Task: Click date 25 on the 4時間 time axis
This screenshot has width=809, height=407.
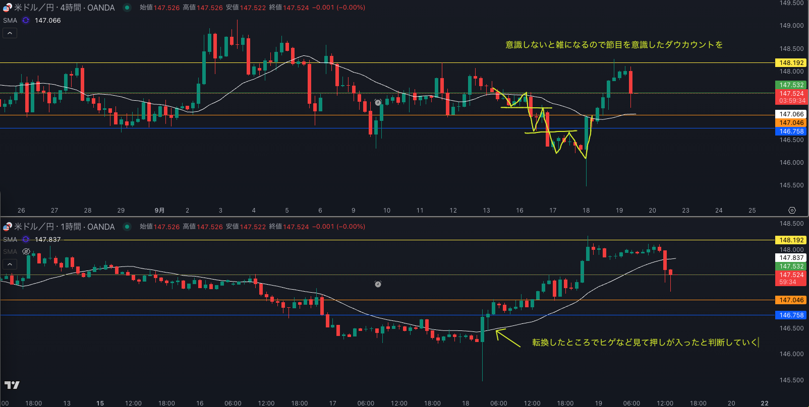Action: pos(752,210)
